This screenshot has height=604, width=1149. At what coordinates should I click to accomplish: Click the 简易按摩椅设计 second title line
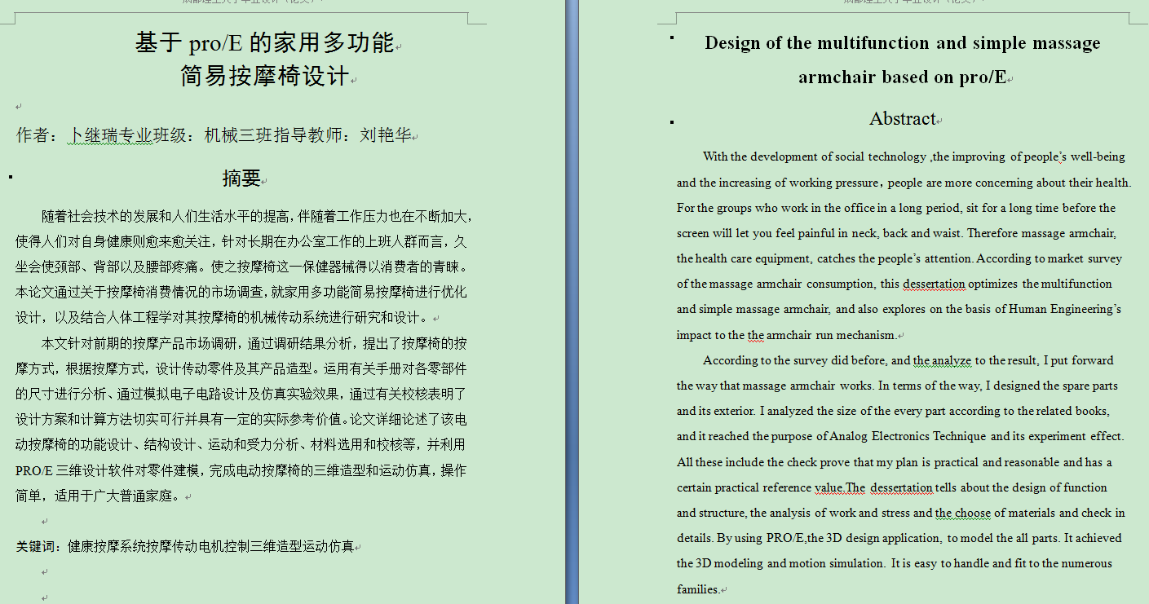point(264,75)
